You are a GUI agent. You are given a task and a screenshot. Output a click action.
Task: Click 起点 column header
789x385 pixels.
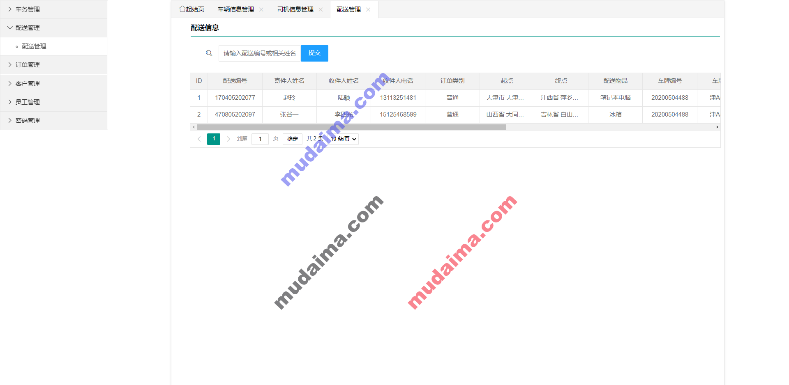click(507, 81)
